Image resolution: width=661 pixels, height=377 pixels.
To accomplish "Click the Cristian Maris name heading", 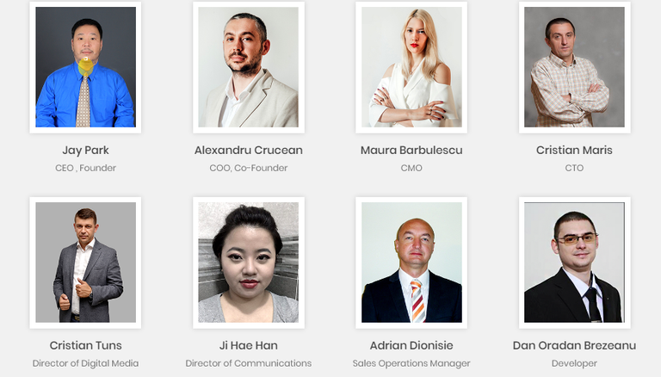I will (x=574, y=150).
